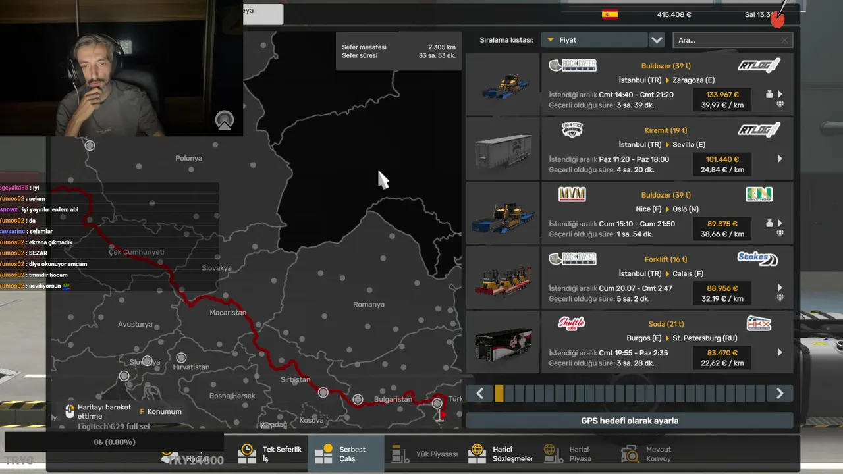Click the Romanya label on the map
843x474 pixels.
[x=369, y=305]
